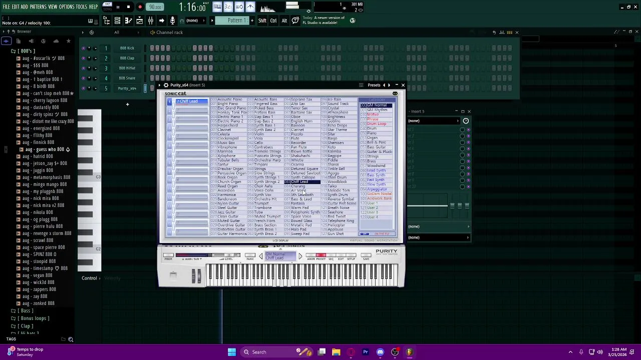Open the PATTERNS menu
Screen dimensions: 641x360
(38, 7)
